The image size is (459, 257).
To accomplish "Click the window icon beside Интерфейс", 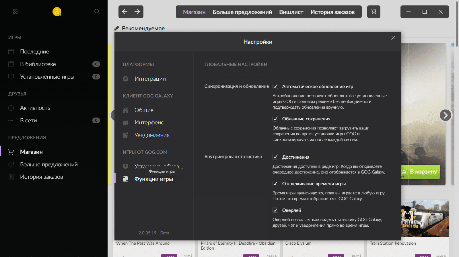I will point(126,123).
